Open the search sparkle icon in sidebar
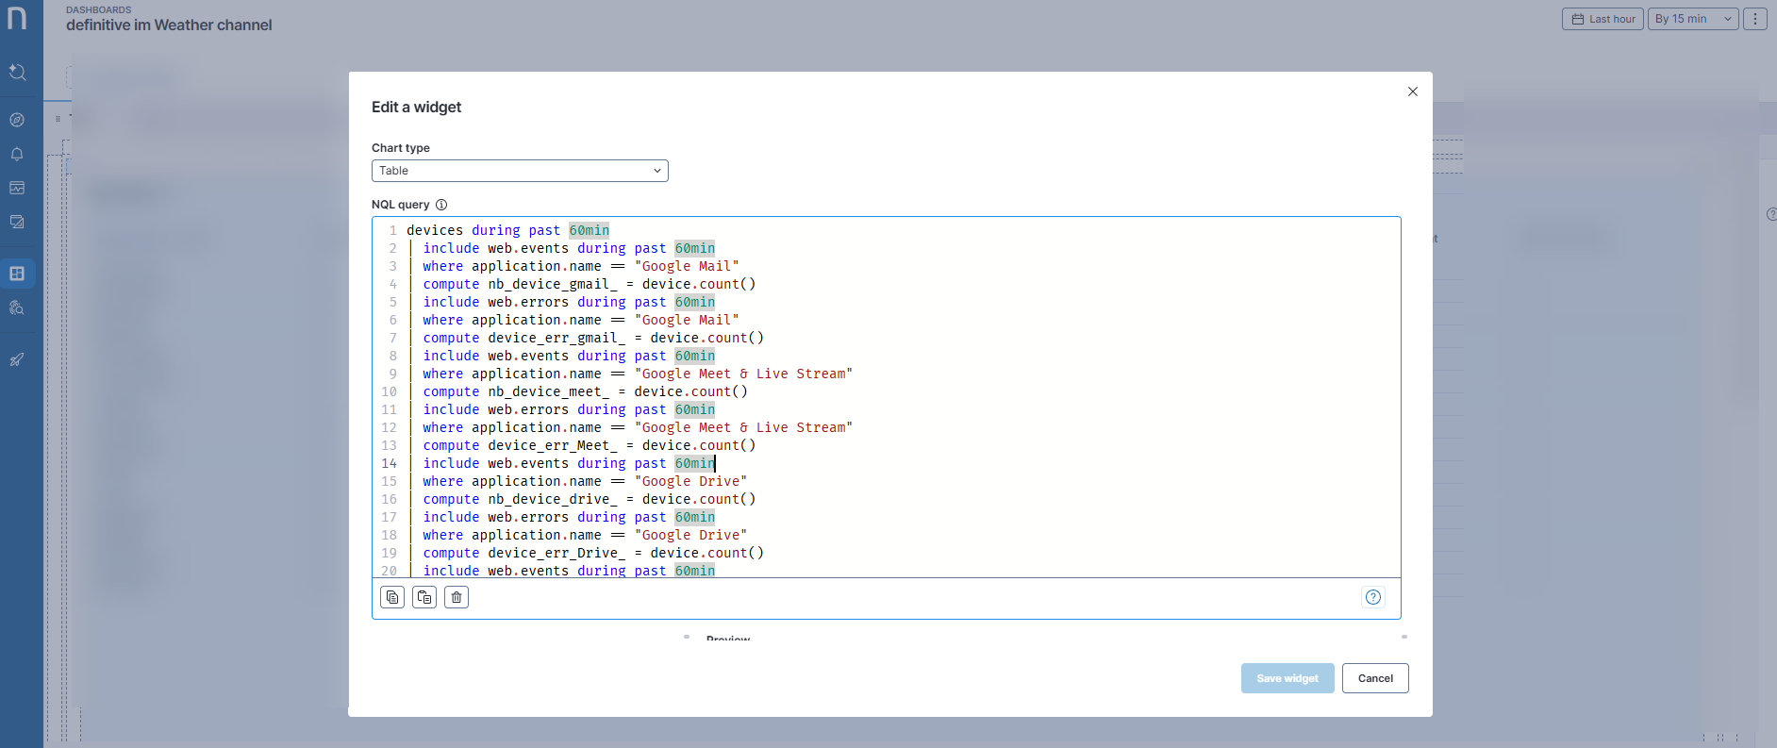The image size is (1777, 748). point(17,72)
